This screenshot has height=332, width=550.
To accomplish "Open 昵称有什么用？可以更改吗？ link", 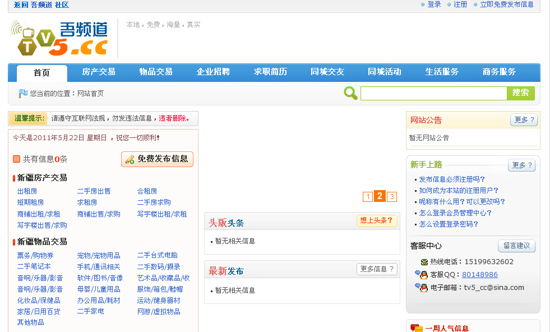I will click(462, 202).
